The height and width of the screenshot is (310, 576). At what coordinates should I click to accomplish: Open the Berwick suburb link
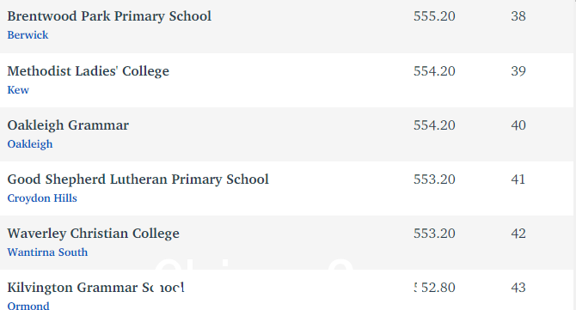click(28, 35)
